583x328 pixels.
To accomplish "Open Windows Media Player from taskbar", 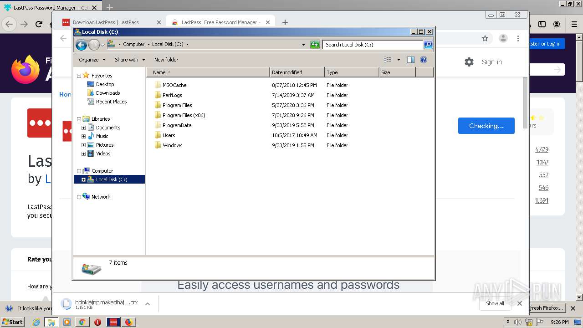I will (x=67, y=322).
